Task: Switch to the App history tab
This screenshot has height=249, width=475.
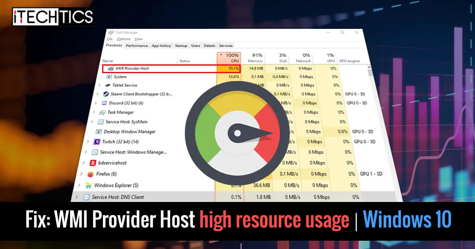Action: tap(161, 46)
